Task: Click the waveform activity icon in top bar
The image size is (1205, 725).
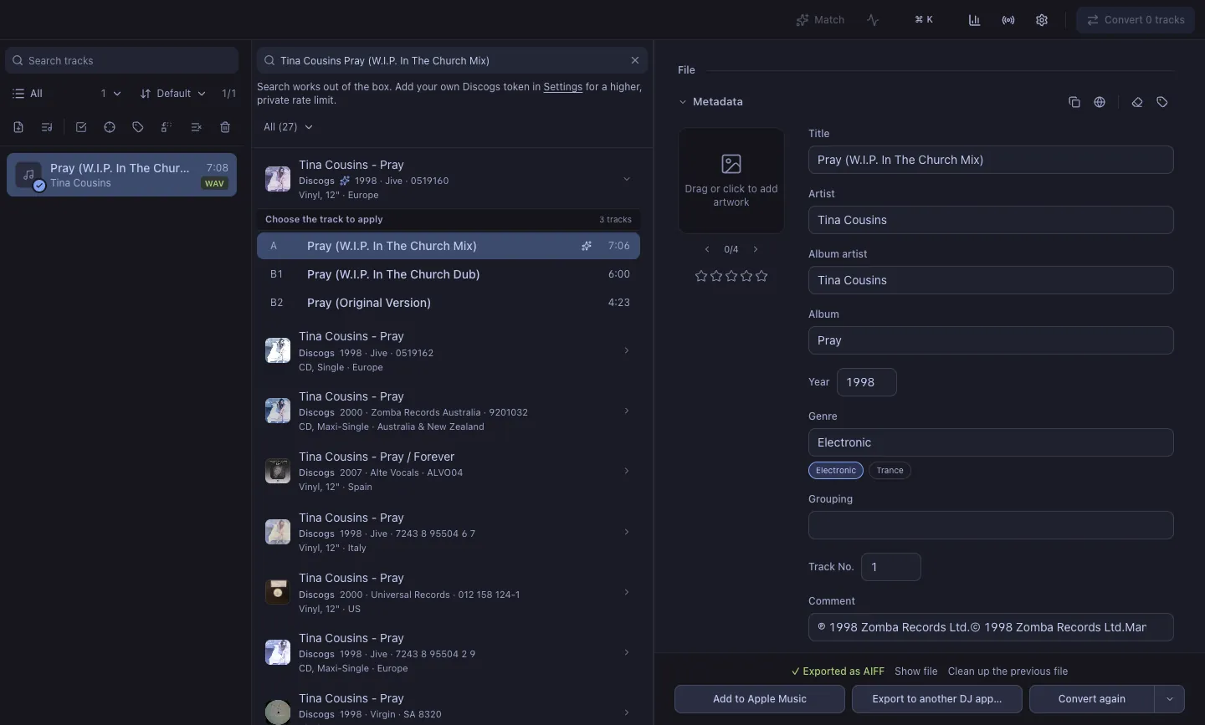Action: (873, 20)
